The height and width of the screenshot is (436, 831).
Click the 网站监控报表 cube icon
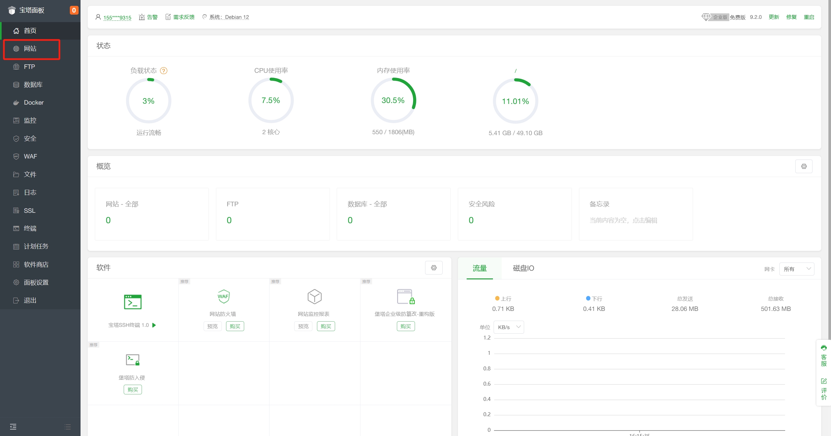[314, 296]
